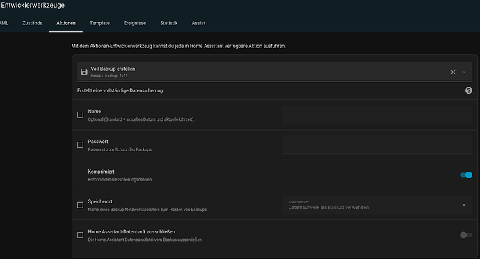Click the Voll-Backup erstellen action field
Image resolution: width=480 pixels, height=259 pixels.
click(x=275, y=72)
